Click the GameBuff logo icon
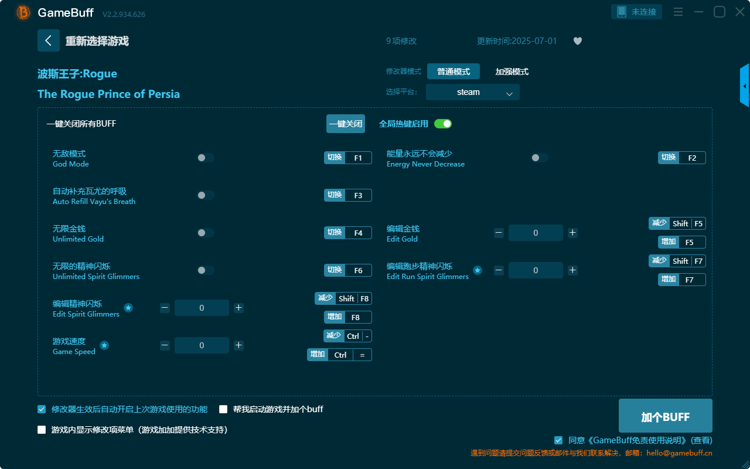 coord(23,12)
